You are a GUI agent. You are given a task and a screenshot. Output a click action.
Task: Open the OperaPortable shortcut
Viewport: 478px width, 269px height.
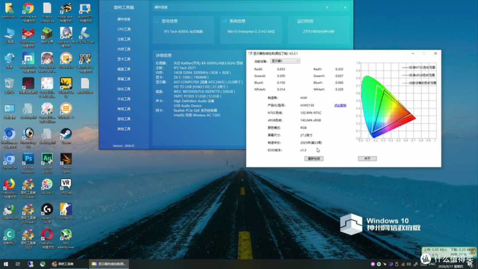(47, 239)
